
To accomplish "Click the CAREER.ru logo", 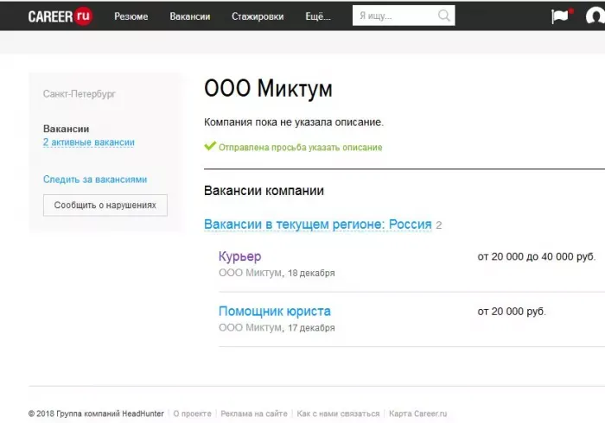I will pos(60,16).
